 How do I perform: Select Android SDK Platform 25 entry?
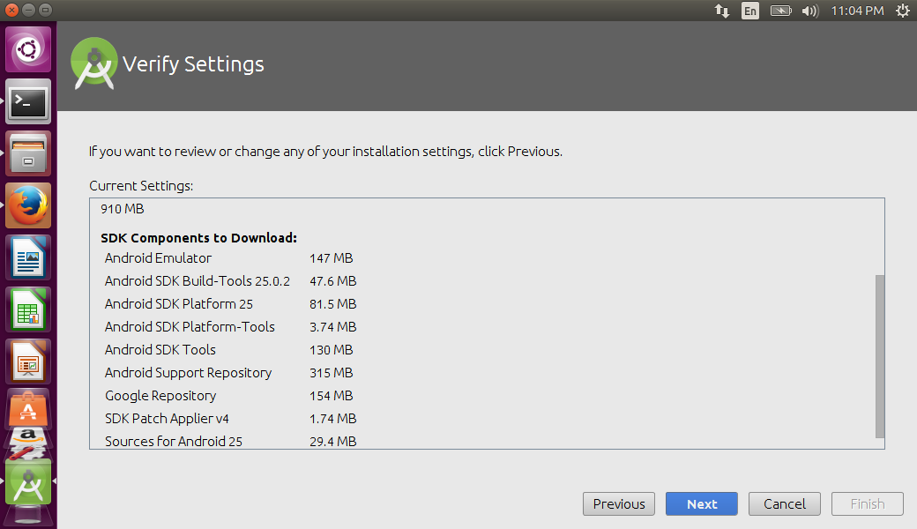pos(230,304)
